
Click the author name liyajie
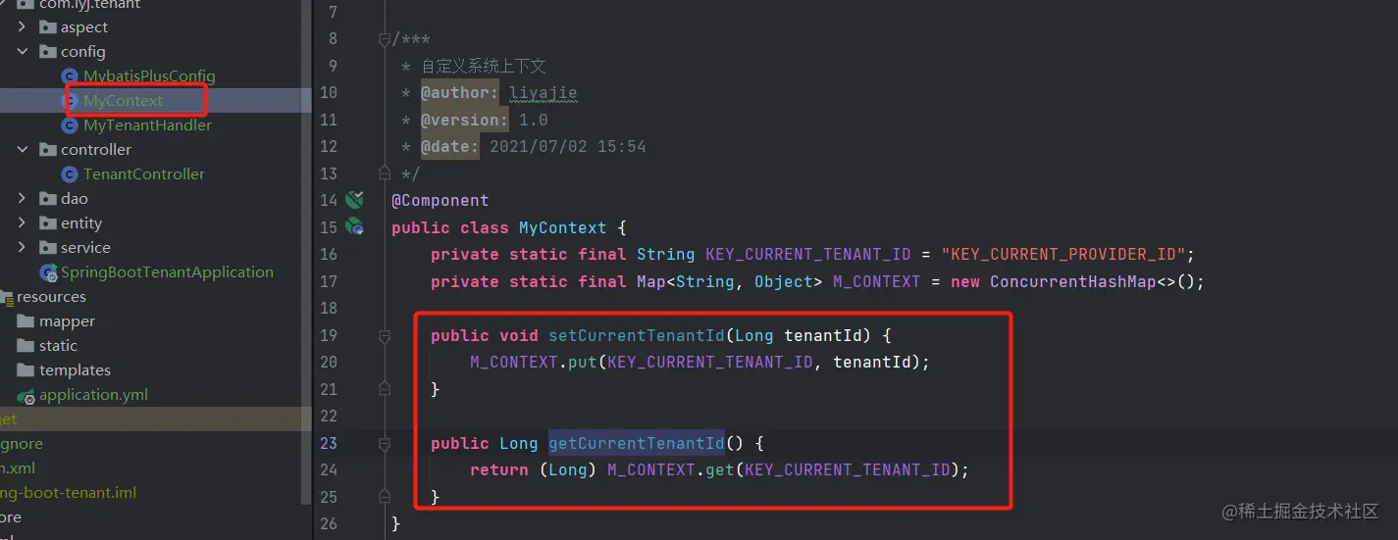pyautogui.click(x=543, y=93)
